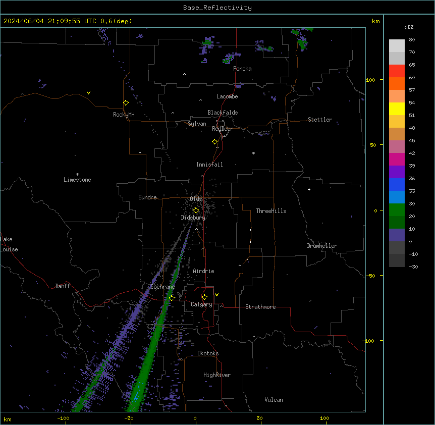This screenshot has width=435, height=425.
Task: Select the Lacombe city label
Action: pos(227,96)
